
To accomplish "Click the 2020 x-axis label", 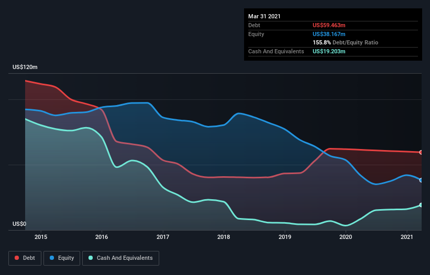I will (x=346, y=237).
